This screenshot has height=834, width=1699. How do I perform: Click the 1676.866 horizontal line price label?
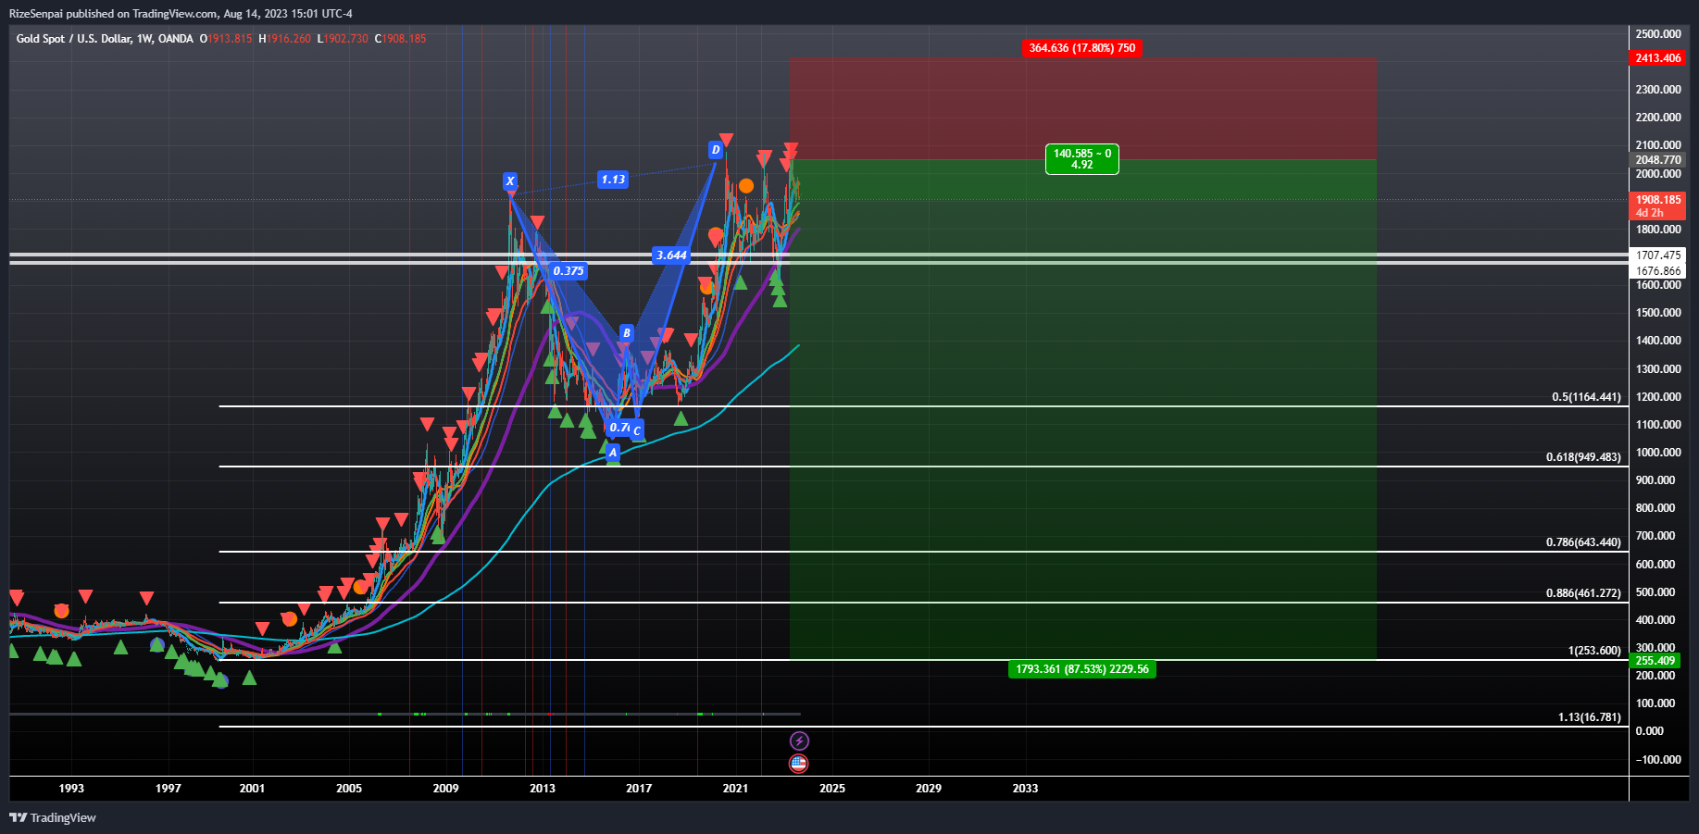1658,271
